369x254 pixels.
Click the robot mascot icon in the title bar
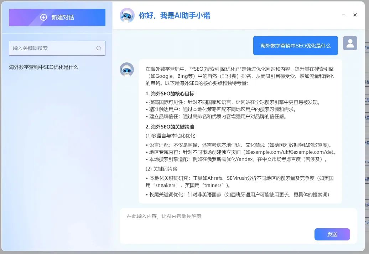(x=127, y=16)
